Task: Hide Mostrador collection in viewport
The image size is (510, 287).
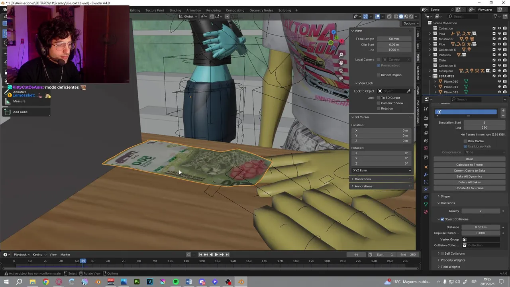Action: [499, 39]
